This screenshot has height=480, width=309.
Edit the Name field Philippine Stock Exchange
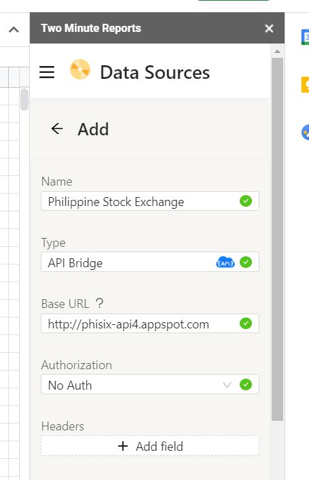150,201
